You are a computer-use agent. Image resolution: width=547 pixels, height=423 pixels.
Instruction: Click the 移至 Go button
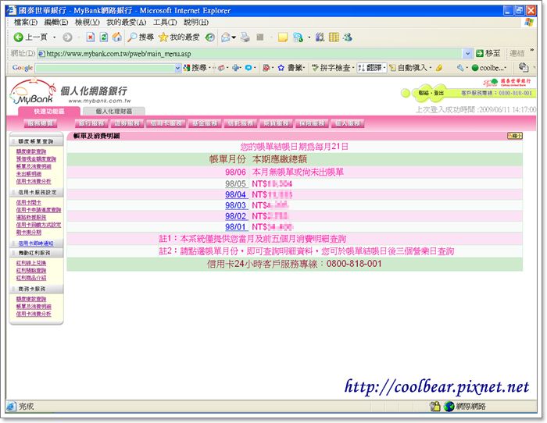pyautogui.click(x=488, y=53)
